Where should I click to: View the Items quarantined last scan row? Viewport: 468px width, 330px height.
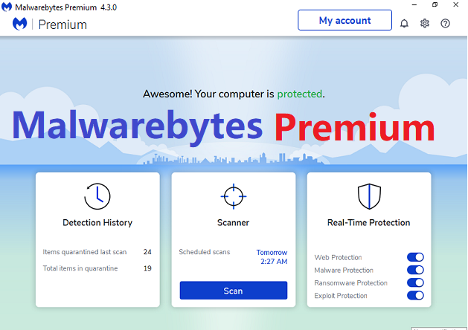(x=97, y=252)
